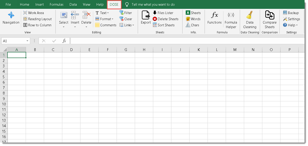Select column P header
The image size is (308, 146).
click(x=290, y=50)
